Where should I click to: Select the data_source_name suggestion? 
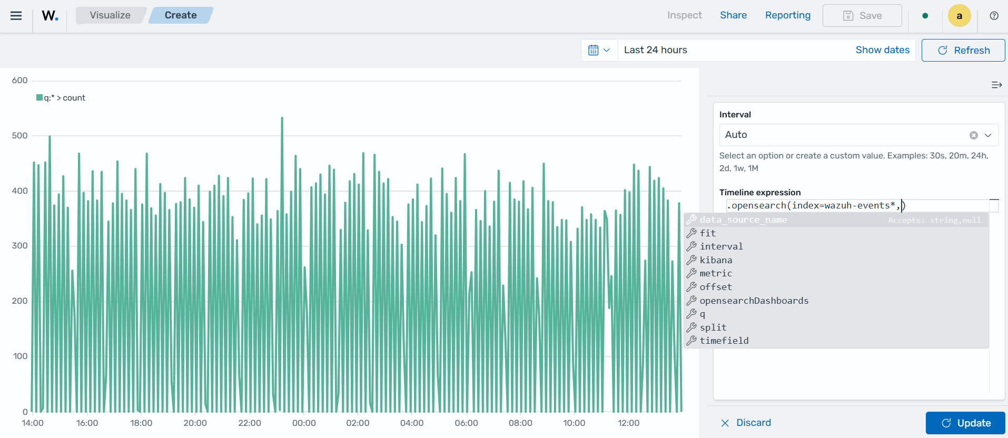pos(836,220)
